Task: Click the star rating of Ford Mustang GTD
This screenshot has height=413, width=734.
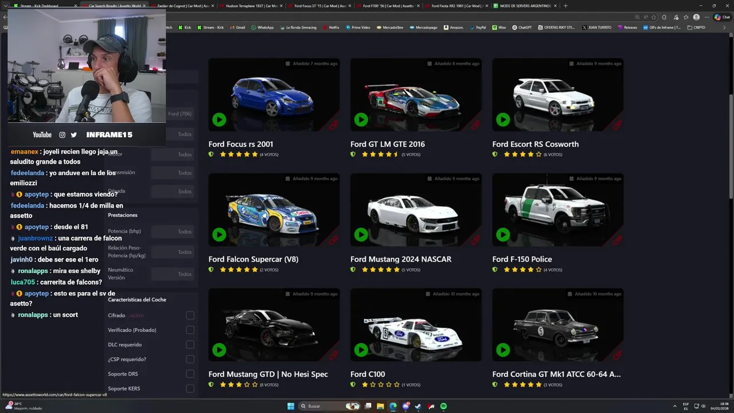Action: (x=239, y=384)
